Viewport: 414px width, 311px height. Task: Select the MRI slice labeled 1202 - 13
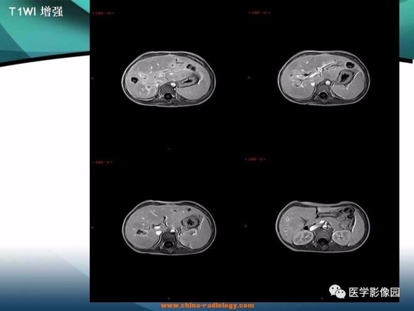pyautogui.click(x=168, y=79)
